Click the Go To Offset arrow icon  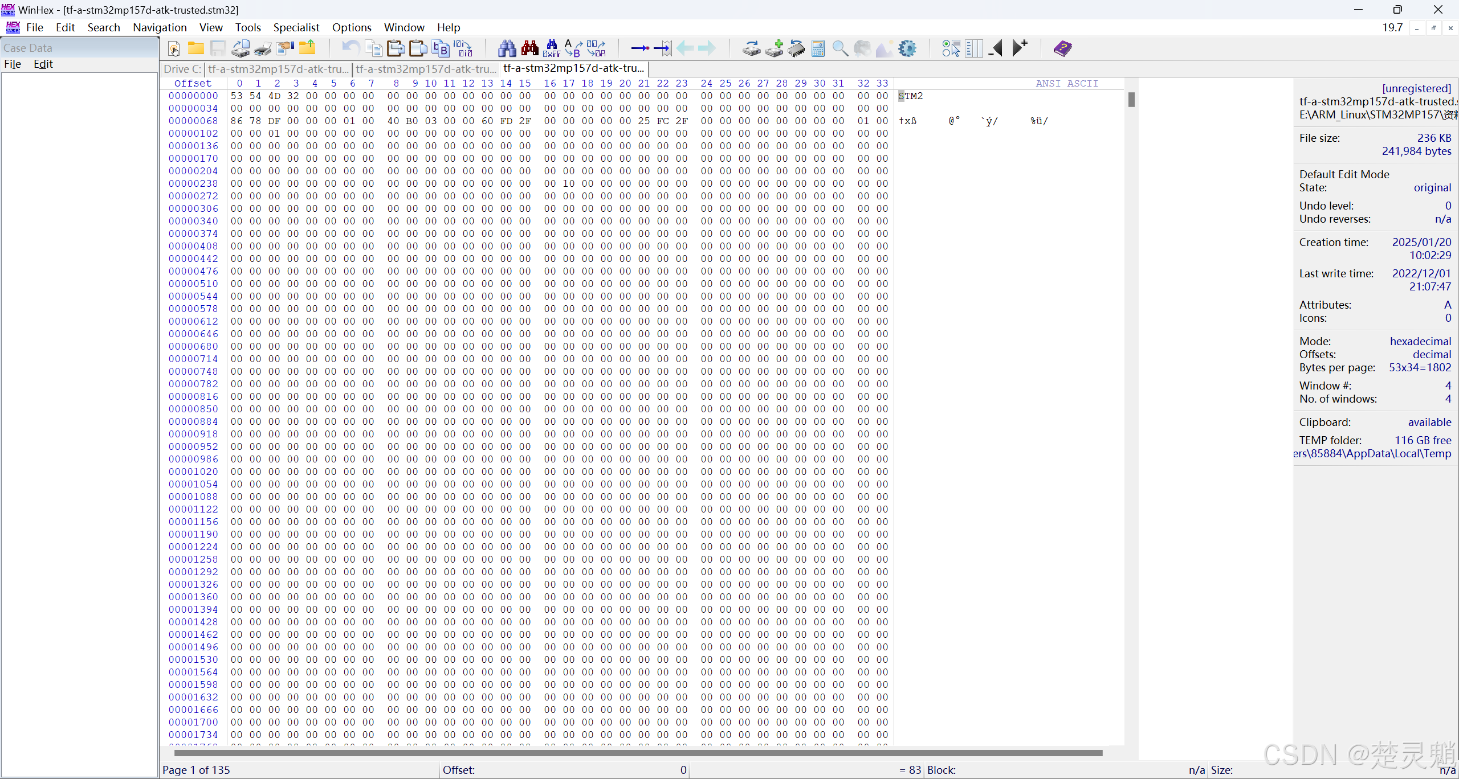[639, 48]
